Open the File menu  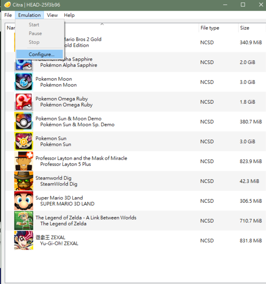[x=8, y=15]
